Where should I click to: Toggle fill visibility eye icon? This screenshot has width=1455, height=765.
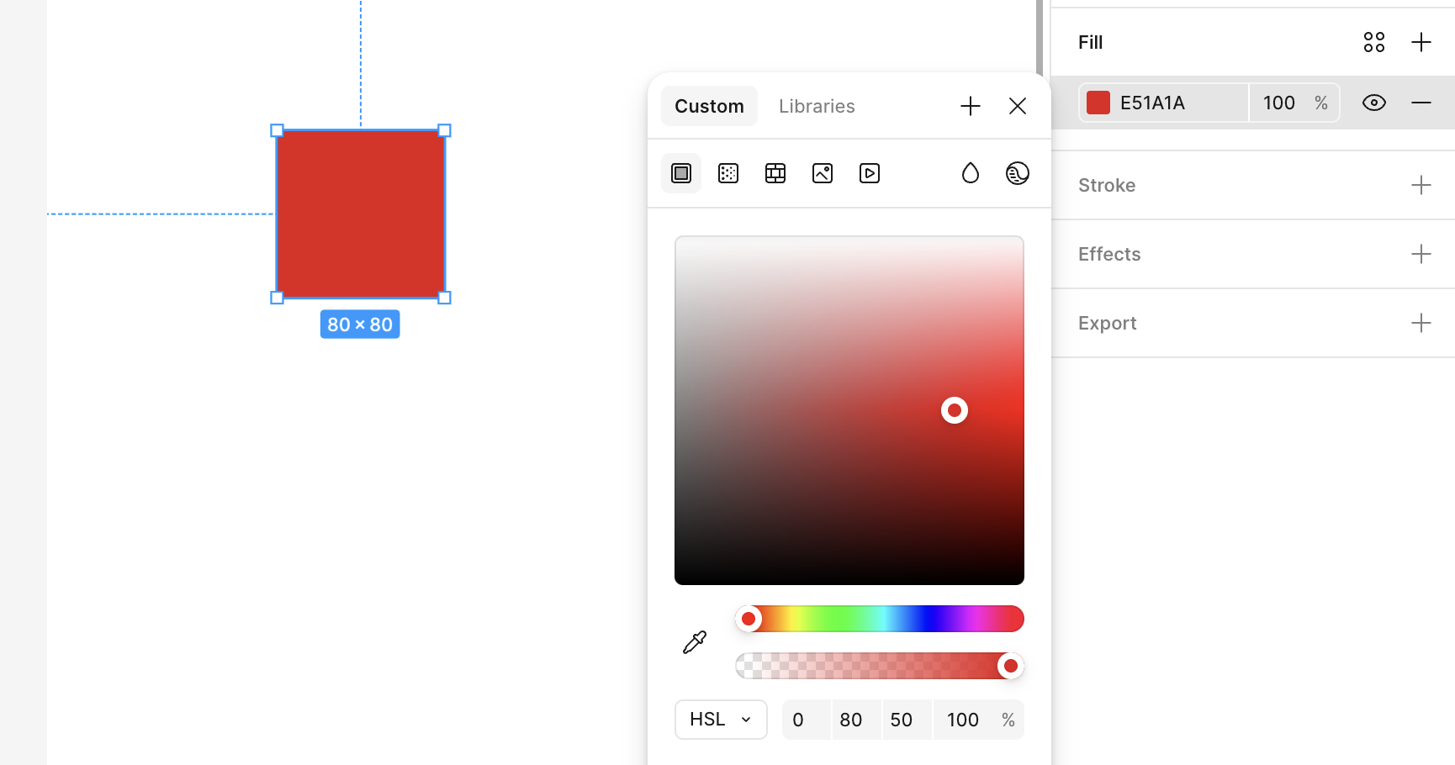pos(1373,103)
